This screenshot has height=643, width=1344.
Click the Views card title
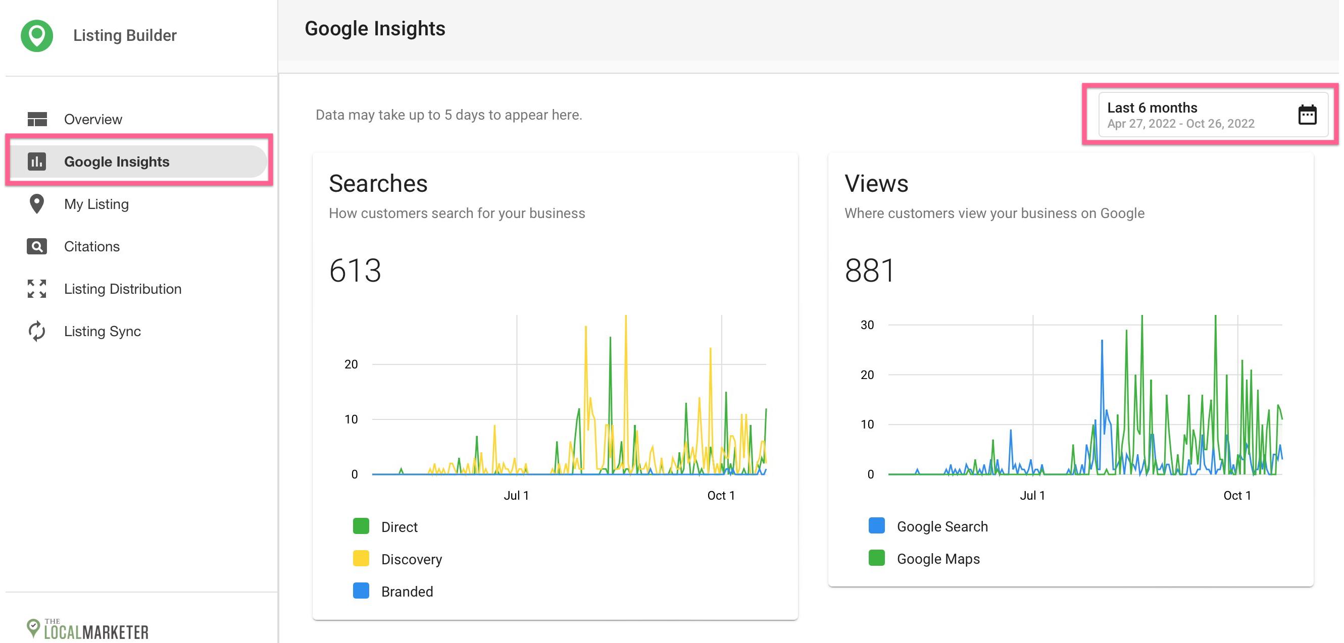click(x=876, y=184)
